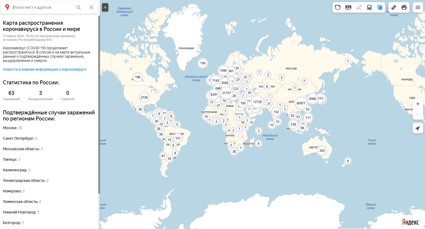Image resolution: width=425 pixels, height=229 pixels.
Task: Toggle street panoramas layer
Action: (348, 7)
